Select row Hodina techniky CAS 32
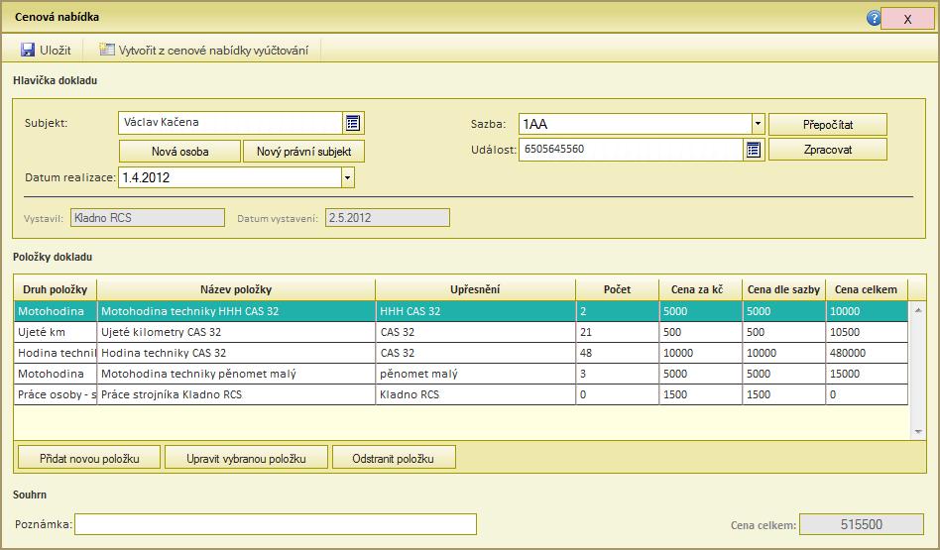This screenshot has height=550, width=940. click(460, 353)
